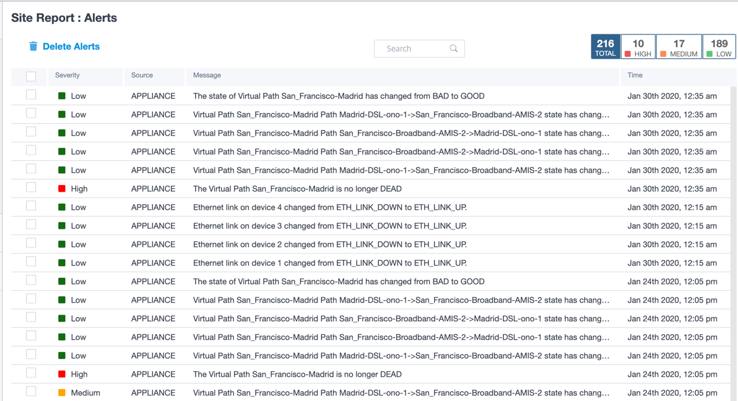This screenshot has height=401, width=738.
Task: Click the red High severity square, Jan 24th row
Action: (x=62, y=374)
